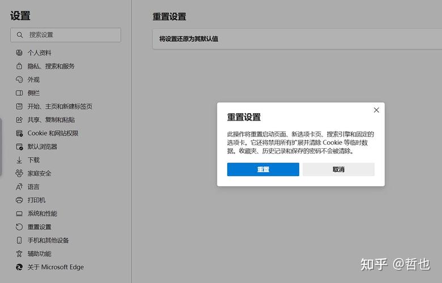
Task: Open 隐私、搜索和服务 settings page
Action: coord(51,66)
